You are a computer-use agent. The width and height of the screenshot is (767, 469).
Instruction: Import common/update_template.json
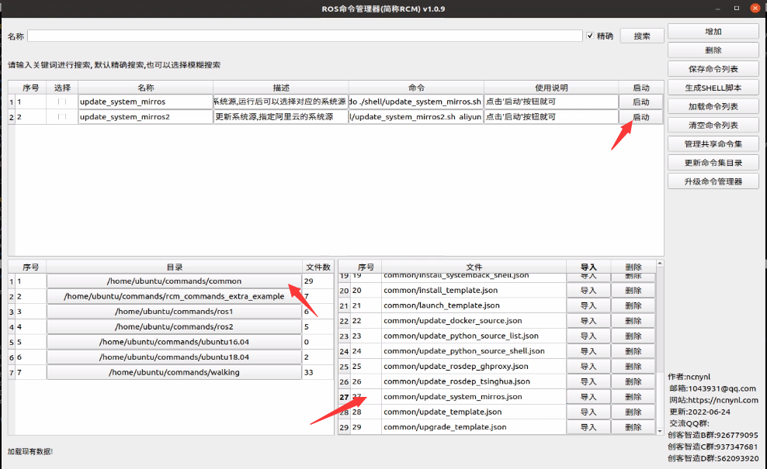coord(588,412)
